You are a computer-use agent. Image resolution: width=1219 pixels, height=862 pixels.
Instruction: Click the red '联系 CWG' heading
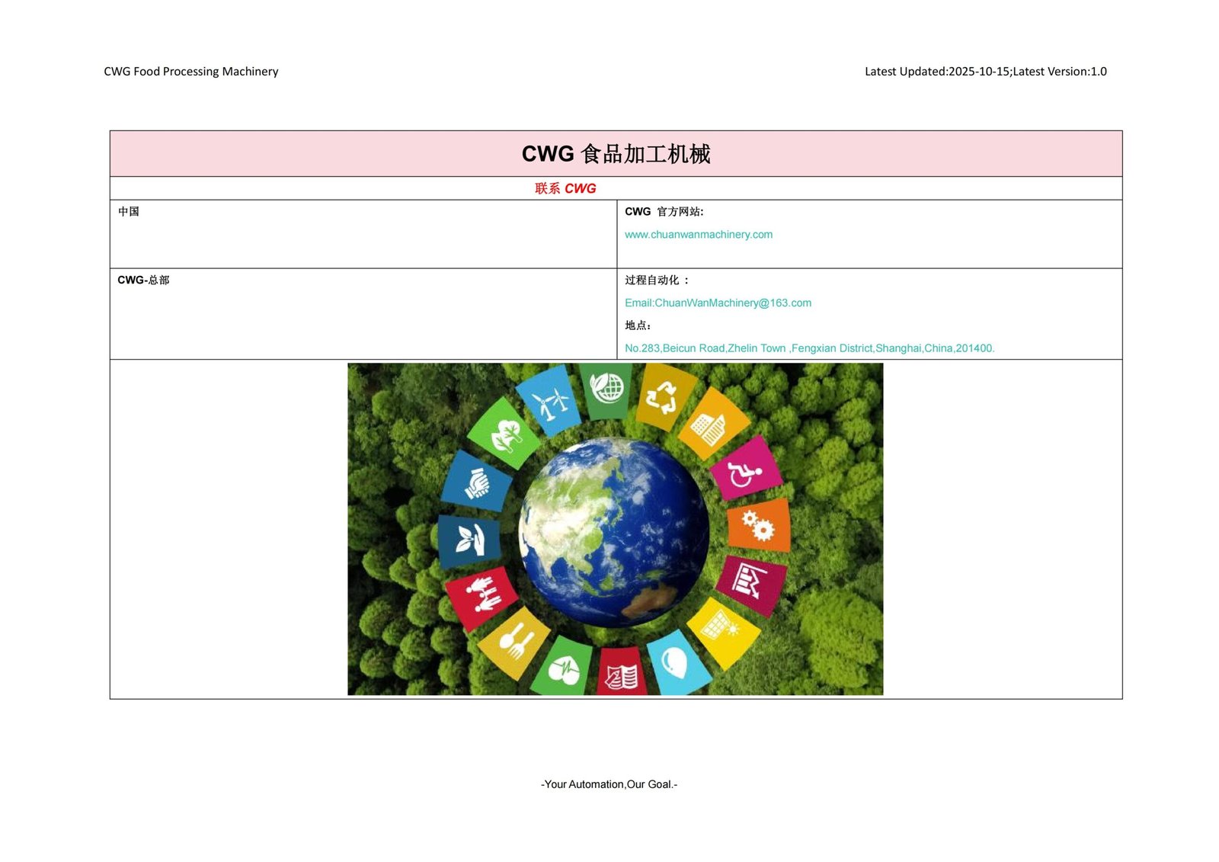coord(565,188)
